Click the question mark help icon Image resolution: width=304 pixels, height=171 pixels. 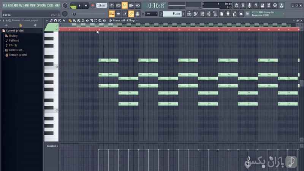click(x=256, y=5)
